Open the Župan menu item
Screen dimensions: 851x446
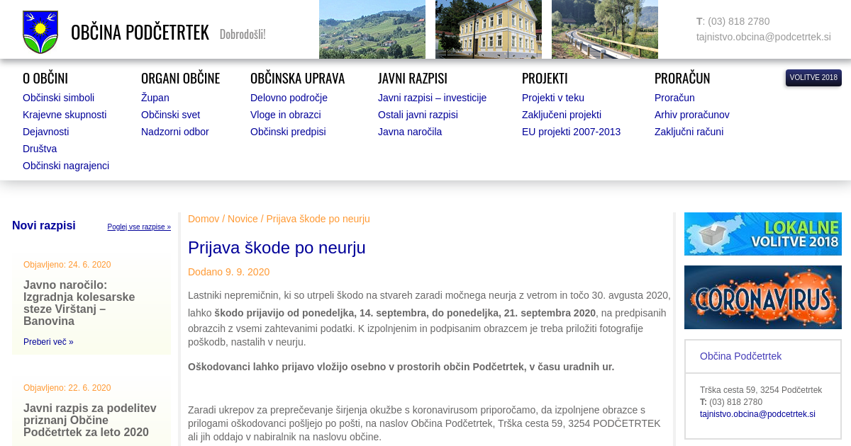[155, 98]
